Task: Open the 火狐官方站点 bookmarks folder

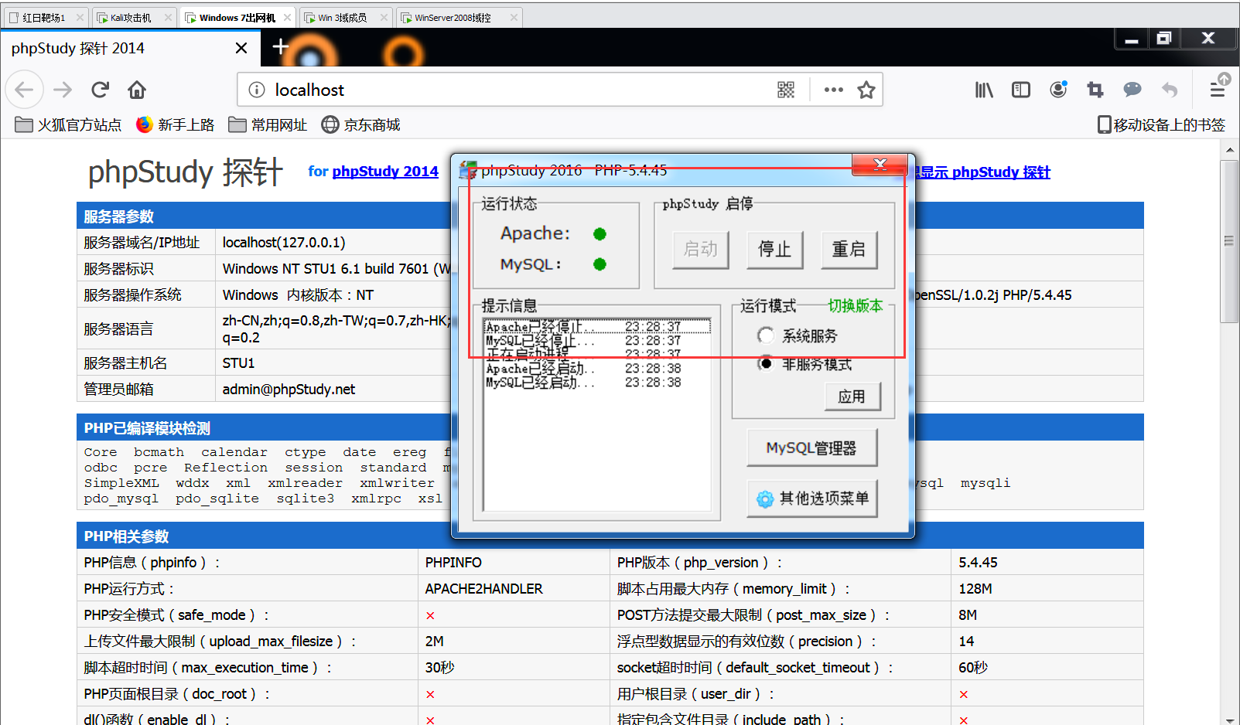Action: click(67, 124)
